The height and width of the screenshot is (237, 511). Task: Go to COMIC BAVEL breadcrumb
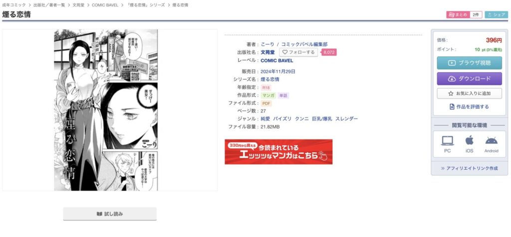pos(105,5)
